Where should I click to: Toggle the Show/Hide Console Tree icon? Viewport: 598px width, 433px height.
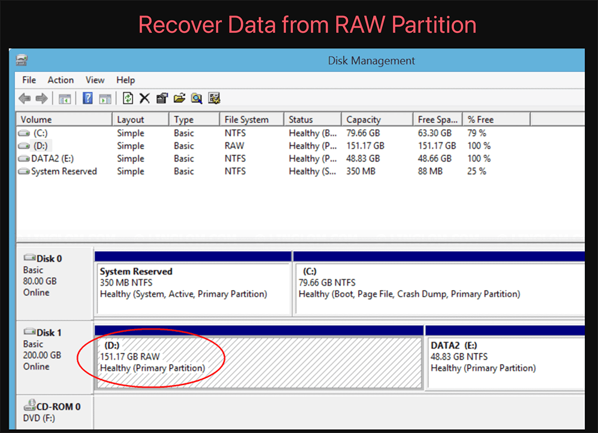(x=65, y=99)
